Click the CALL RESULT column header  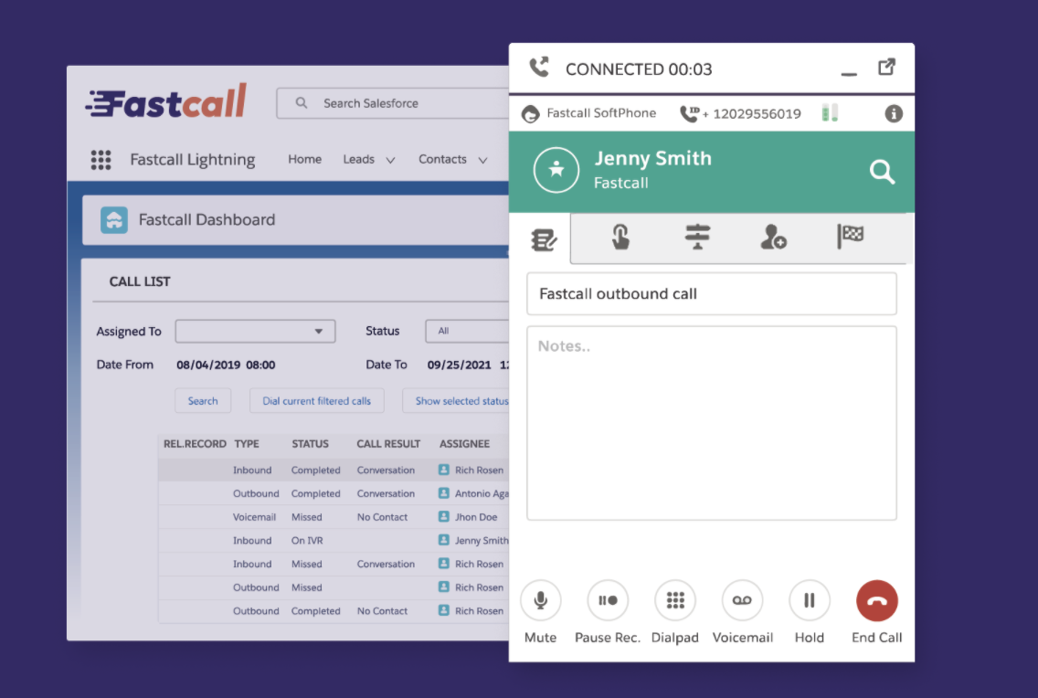[388, 444]
